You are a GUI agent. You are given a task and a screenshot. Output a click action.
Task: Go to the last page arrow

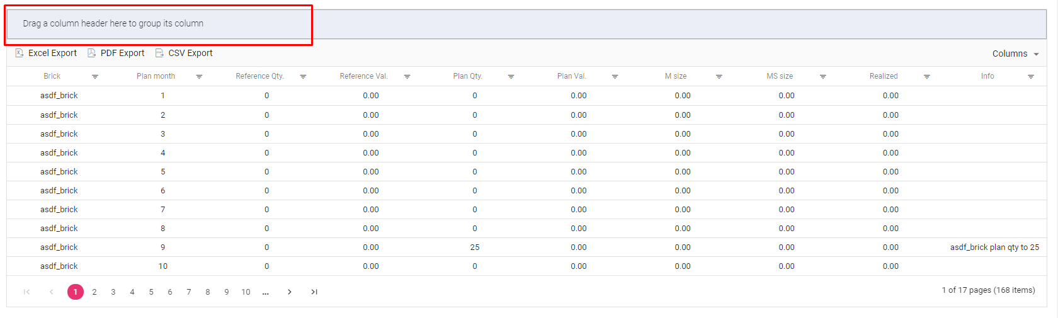coord(314,292)
